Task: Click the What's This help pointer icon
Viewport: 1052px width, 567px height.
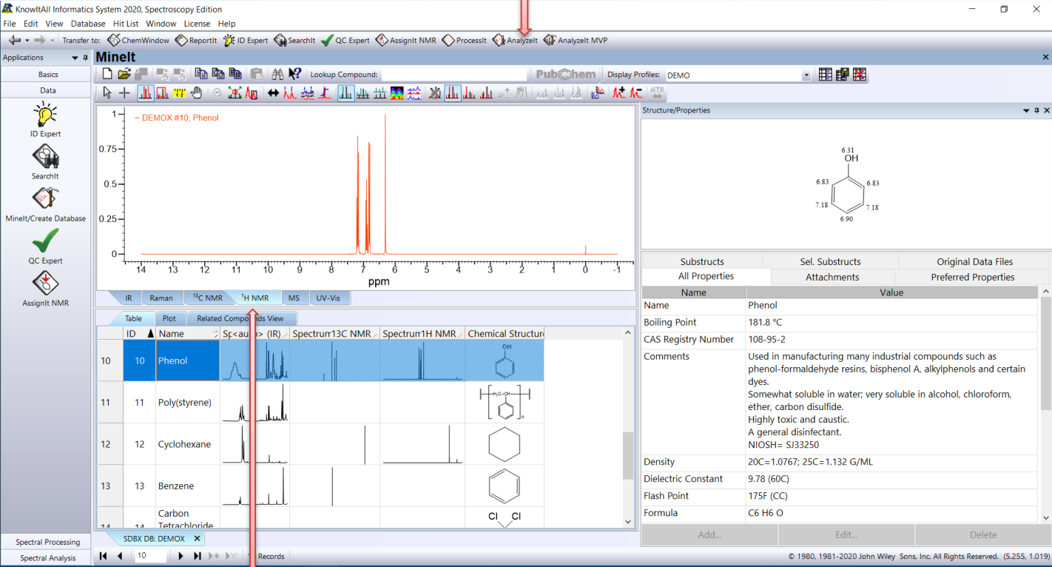Action: point(294,74)
